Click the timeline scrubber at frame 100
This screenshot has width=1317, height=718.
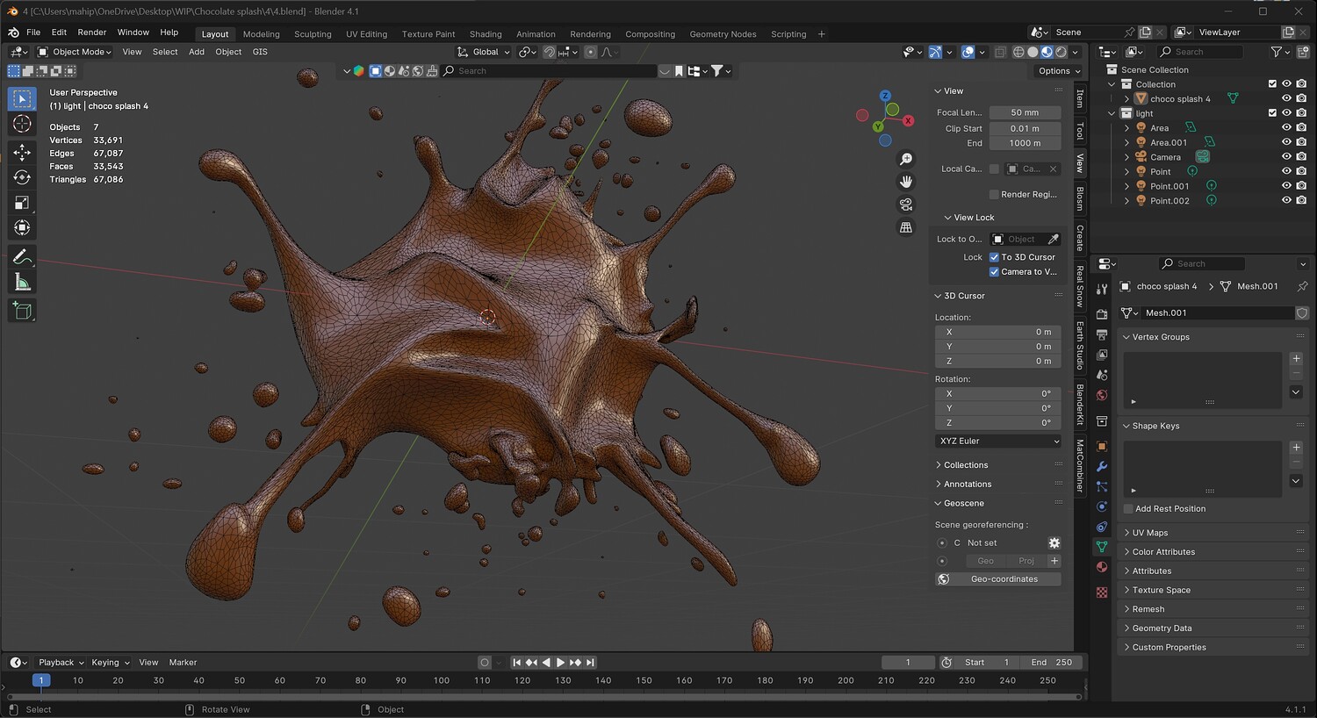pyautogui.click(x=442, y=680)
